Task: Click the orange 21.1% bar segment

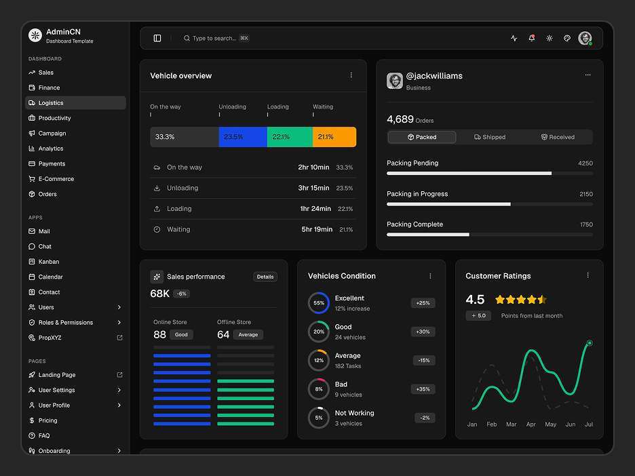Action: pyautogui.click(x=334, y=137)
